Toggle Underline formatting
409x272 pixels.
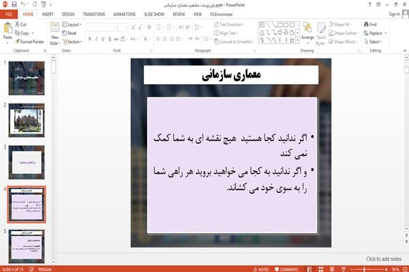coord(103,39)
